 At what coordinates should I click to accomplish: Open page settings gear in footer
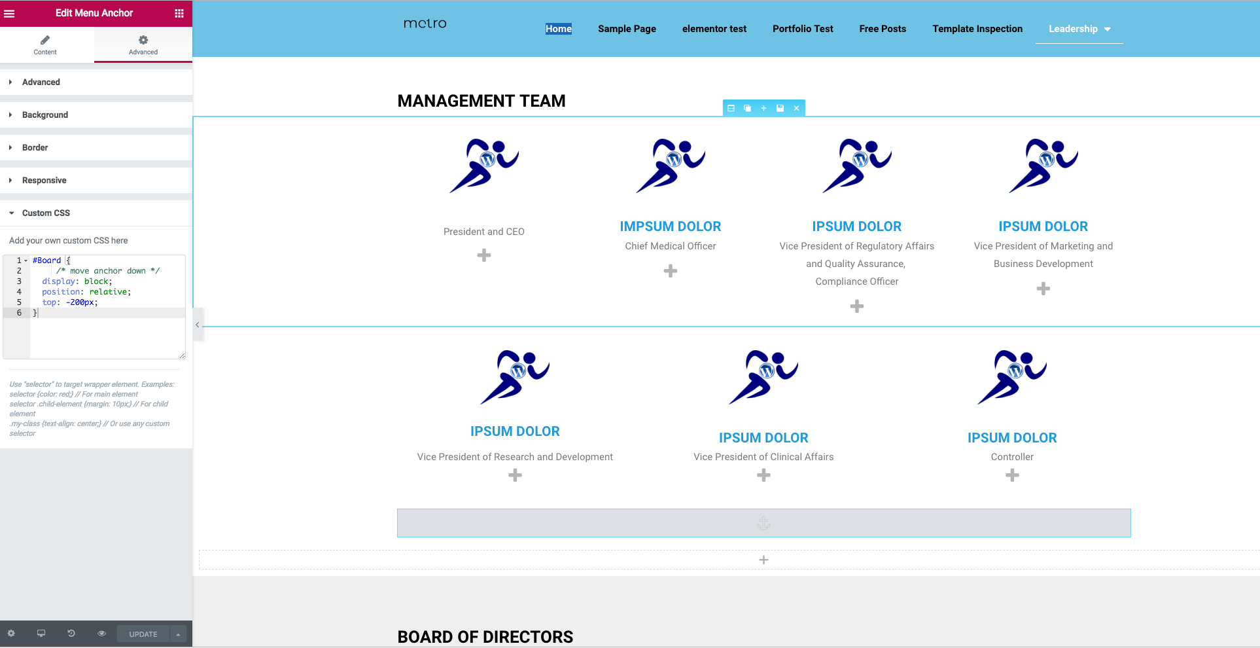click(x=11, y=634)
